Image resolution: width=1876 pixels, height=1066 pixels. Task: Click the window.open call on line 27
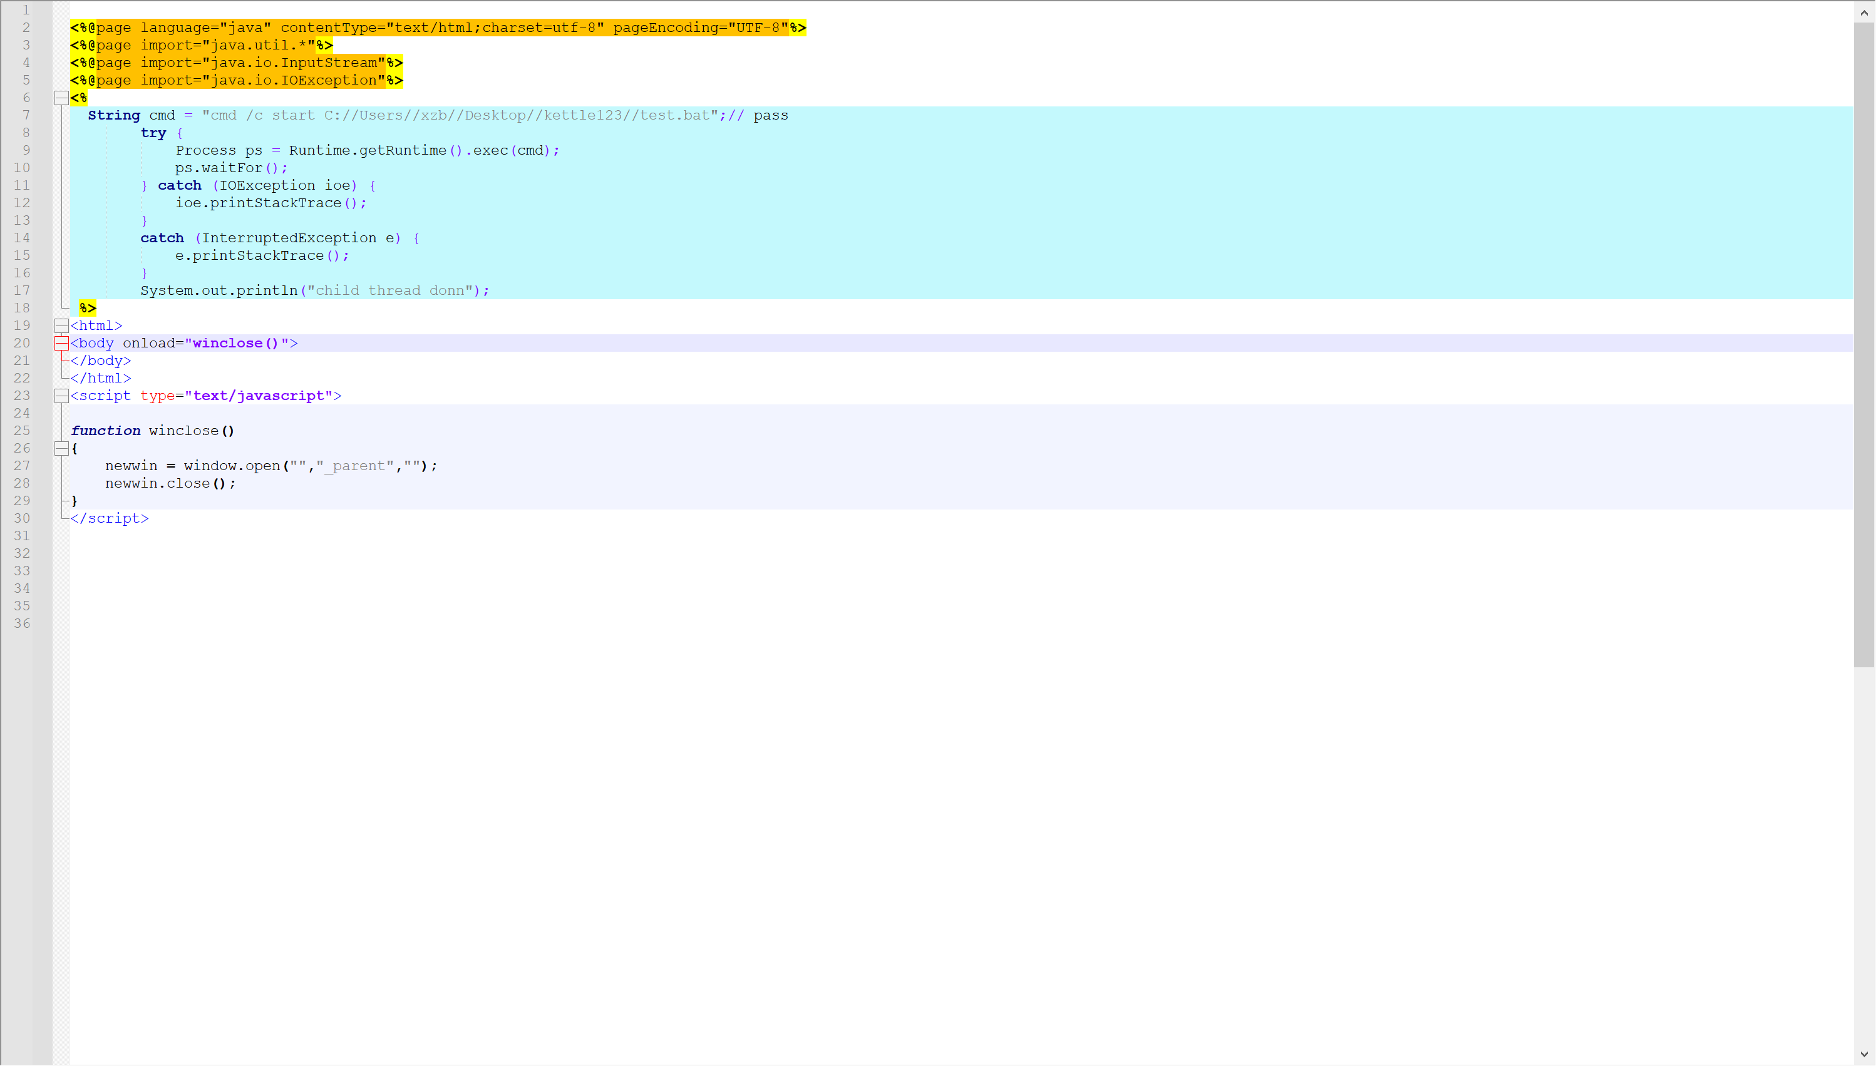[311, 467]
